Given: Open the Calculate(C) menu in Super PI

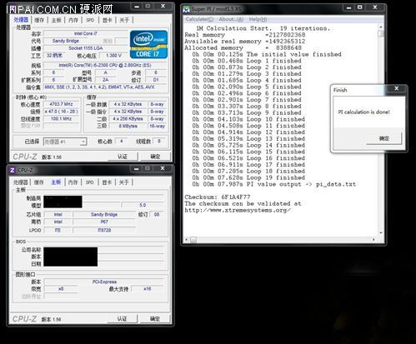Looking at the screenshot, I should coord(199,19).
